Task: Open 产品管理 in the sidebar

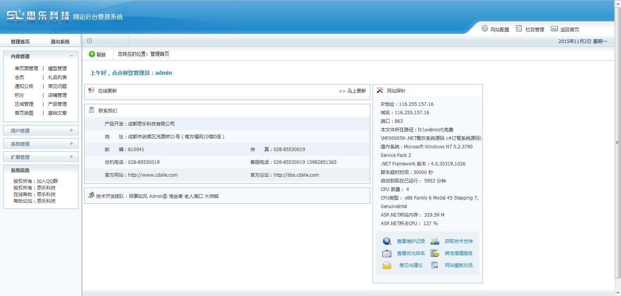Action: [x=57, y=104]
